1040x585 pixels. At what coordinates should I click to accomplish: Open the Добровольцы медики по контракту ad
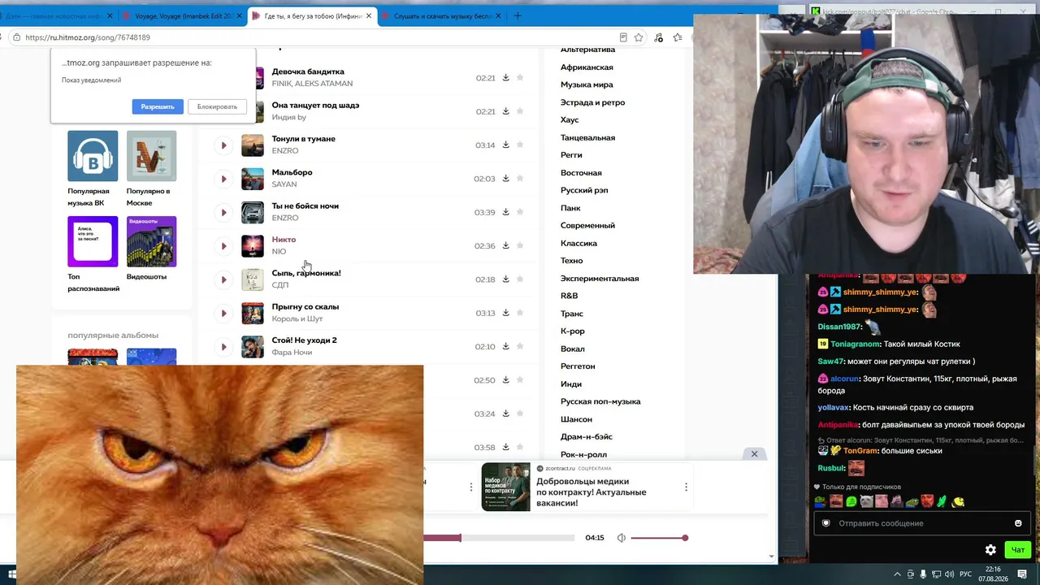(x=586, y=487)
